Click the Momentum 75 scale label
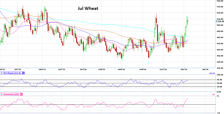Screen dimensions: 224x114 pos(218,96)
